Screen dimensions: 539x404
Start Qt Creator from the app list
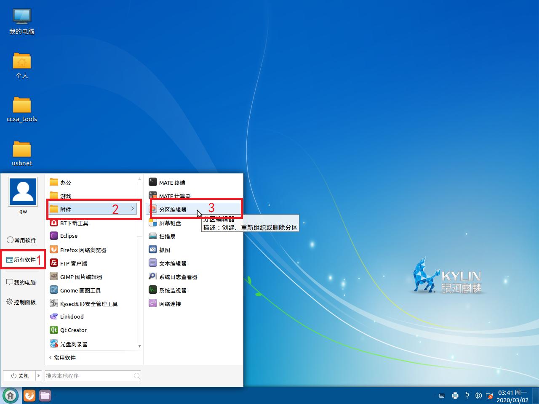(x=73, y=330)
